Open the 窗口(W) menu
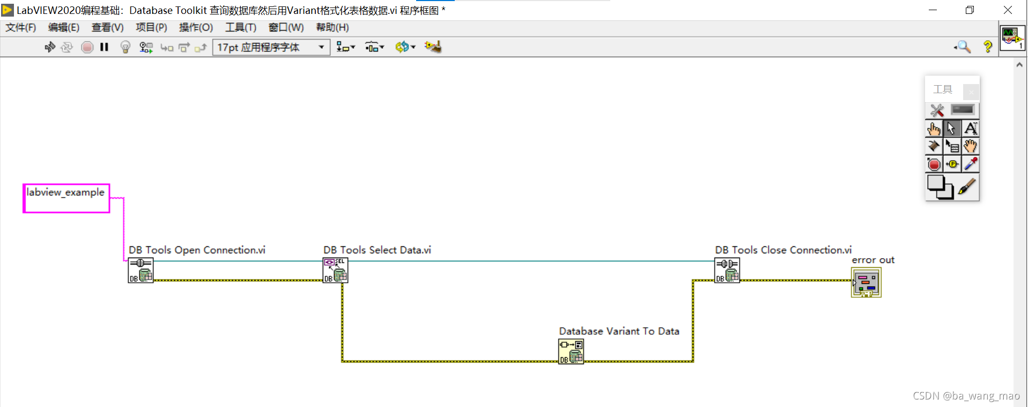 286,27
